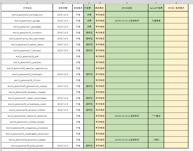
Task: Select the 完成情况 header cell
Action: tap(100, 8)
